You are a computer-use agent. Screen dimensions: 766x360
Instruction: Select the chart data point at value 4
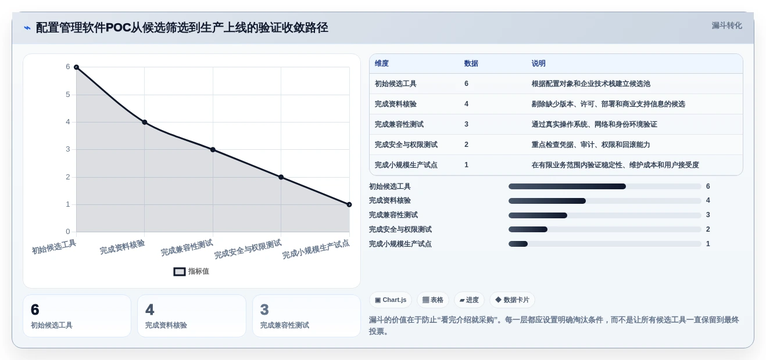pyautogui.click(x=145, y=122)
